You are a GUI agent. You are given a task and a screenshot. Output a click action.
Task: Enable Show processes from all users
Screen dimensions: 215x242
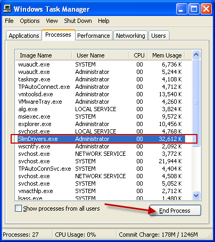pos(18,208)
